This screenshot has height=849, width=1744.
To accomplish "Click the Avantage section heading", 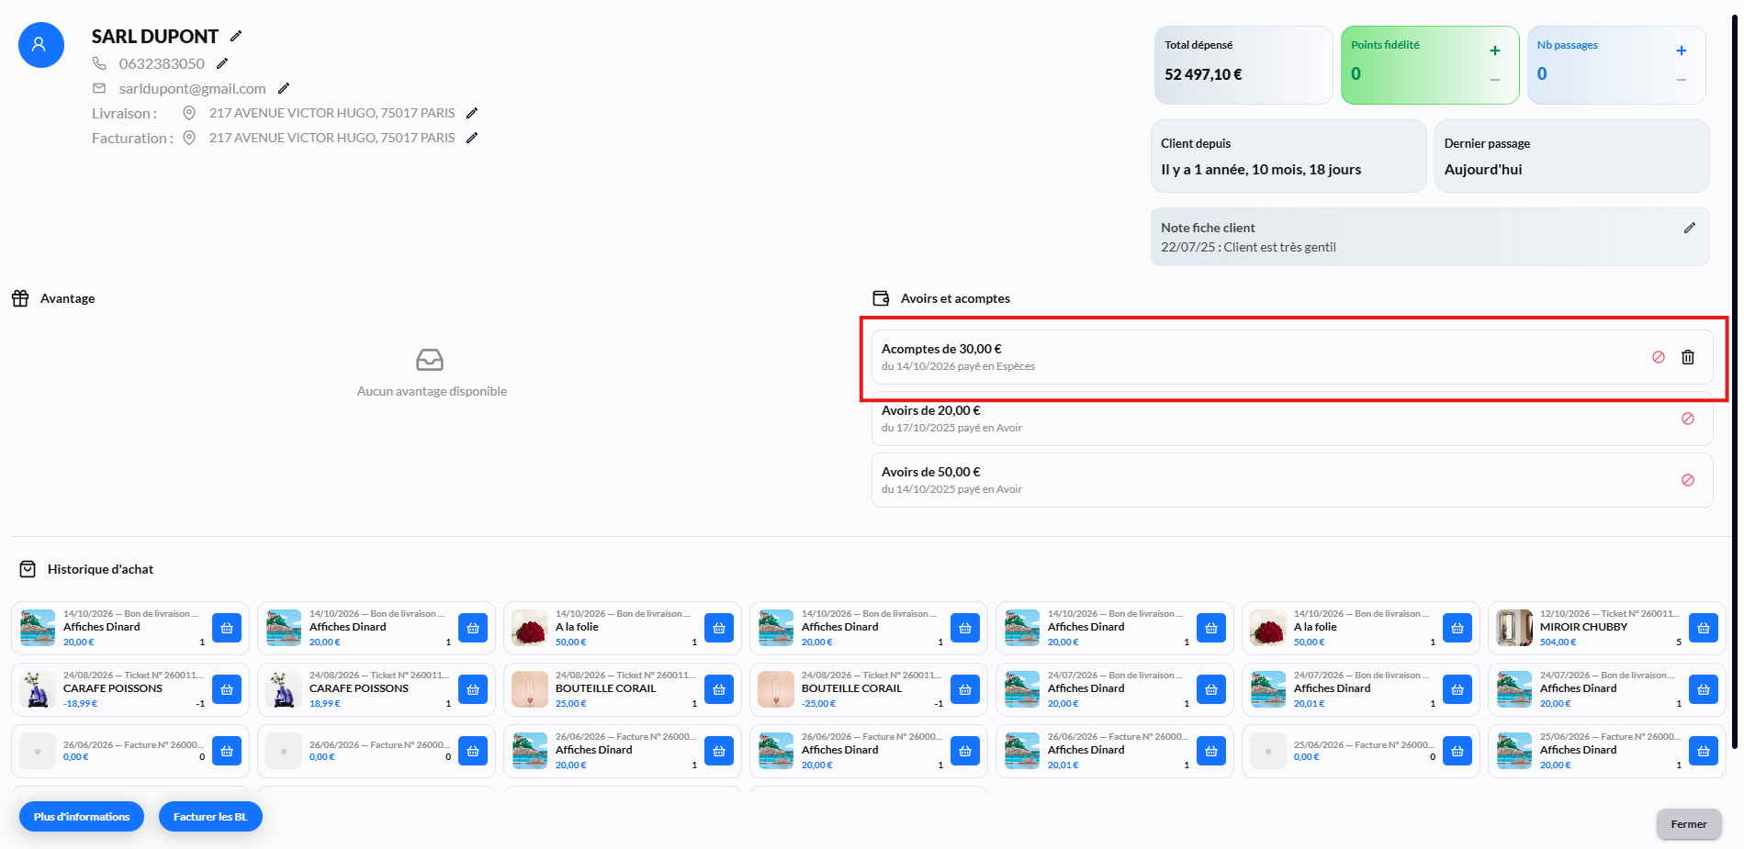I will [x=67, y=298].
